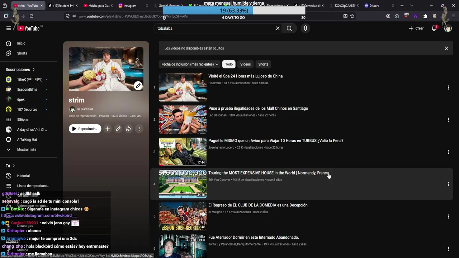The width and height of the screenshot is (459, 258).
Task: Click title Fue Aterrador Dormir en este Internado
Action: point(254,238)
